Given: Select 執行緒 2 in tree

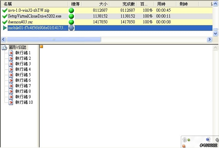Looking at the screenshot, I should [x=23, y=58].
